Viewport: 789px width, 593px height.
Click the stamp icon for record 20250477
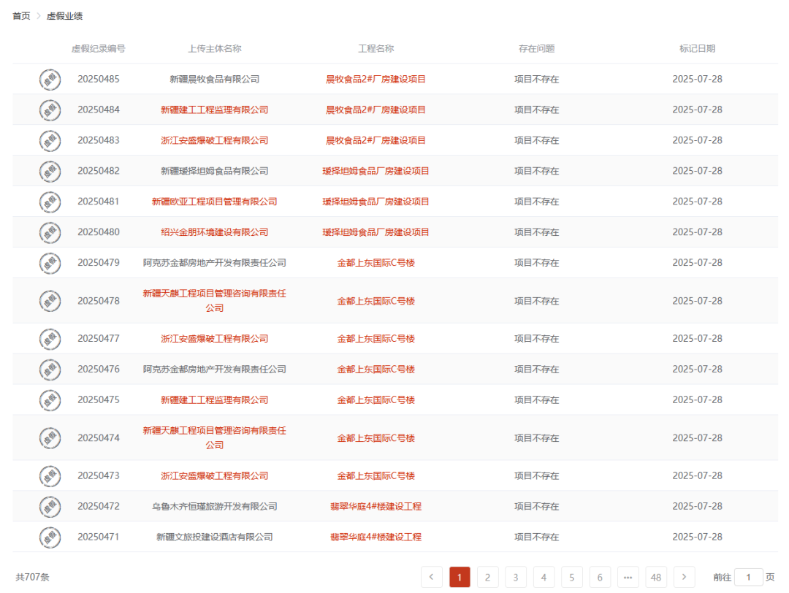pyautogui.click(x=50, y=339)
